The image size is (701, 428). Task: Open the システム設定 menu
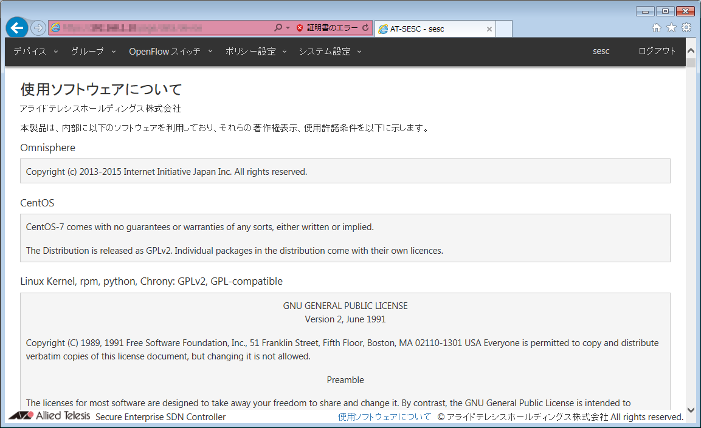(325, 52)
